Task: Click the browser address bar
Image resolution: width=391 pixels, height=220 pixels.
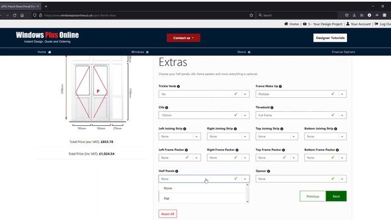Action: tap(144, 15)
